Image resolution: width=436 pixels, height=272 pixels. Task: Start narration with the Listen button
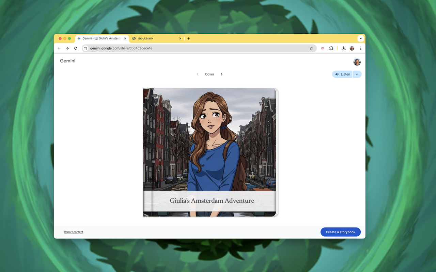[x=342, y=74]
